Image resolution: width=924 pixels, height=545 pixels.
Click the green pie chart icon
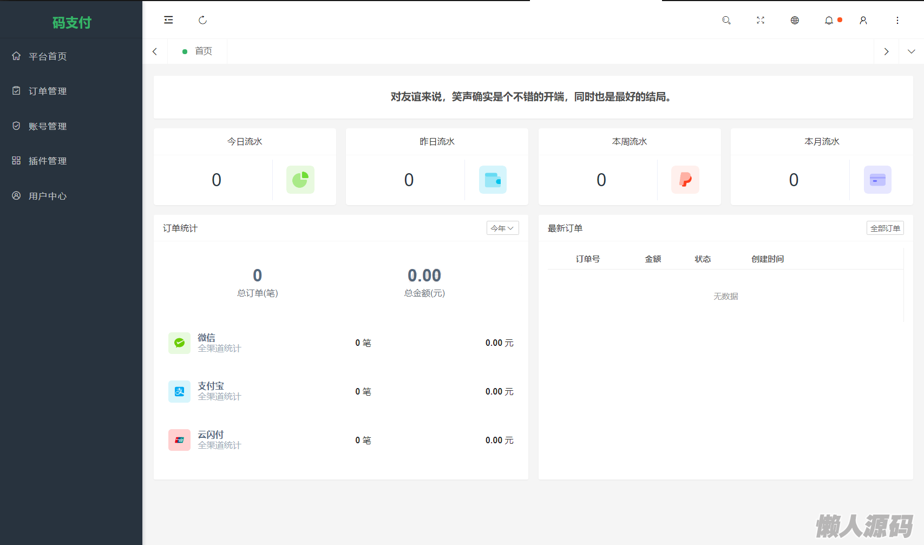(x=300, y=180)
